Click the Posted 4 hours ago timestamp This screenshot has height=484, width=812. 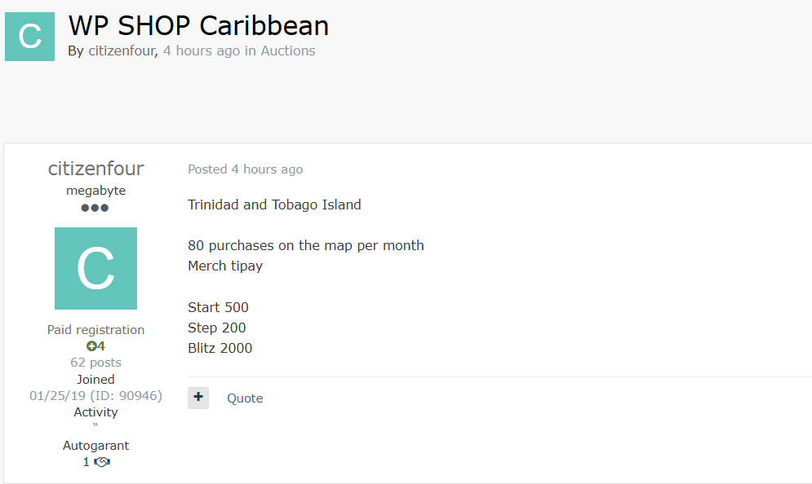coord(245,169)
